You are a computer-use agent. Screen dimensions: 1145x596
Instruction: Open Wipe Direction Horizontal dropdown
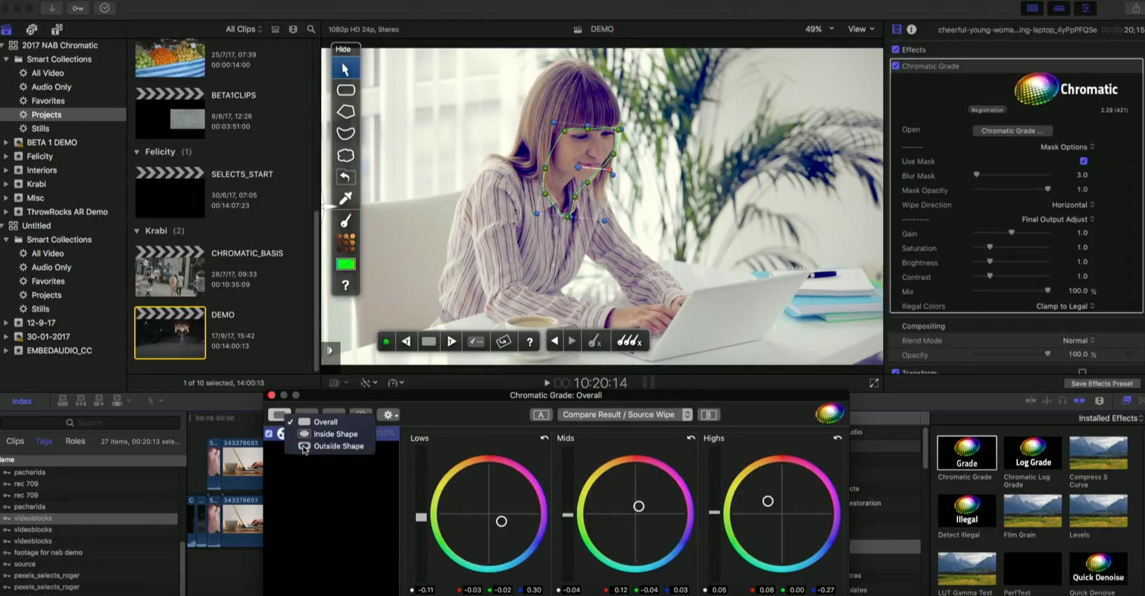point(1073,205)
